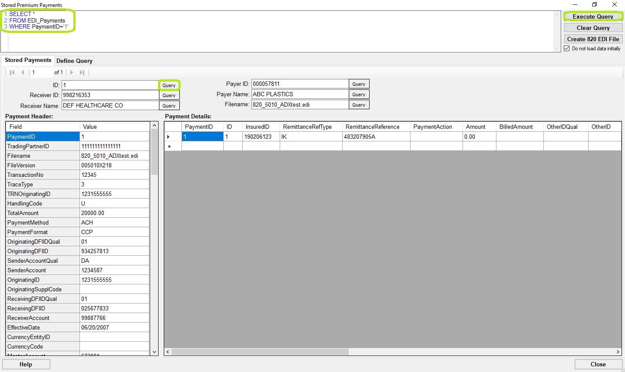Click PaymentAction column header
This screenshot has height=372, width=625.
pyautogui.click(x=436, y=127)
